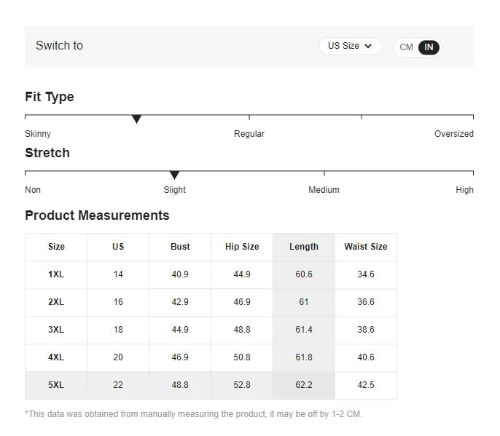This screenshot has width=500, height=436.
Task: Click the Length column header
Action: pos(304,247)
